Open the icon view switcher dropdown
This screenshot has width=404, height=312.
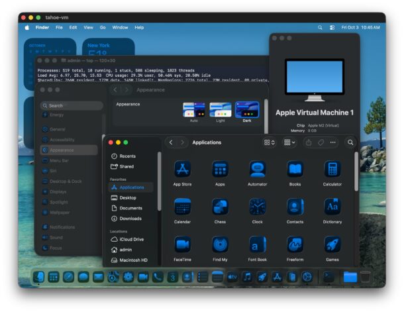point(270,142)
